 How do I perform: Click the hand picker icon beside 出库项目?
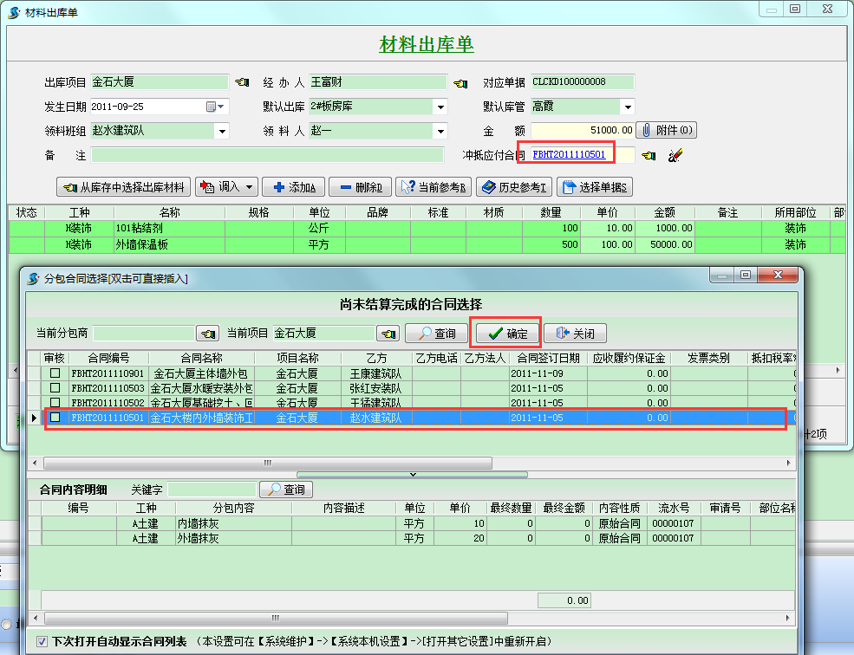[242, 83]
